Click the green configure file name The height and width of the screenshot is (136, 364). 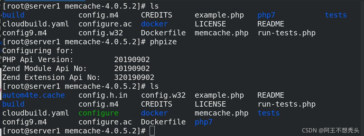99,113
